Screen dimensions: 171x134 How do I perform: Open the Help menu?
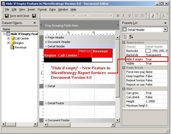[x=73, y=10]
